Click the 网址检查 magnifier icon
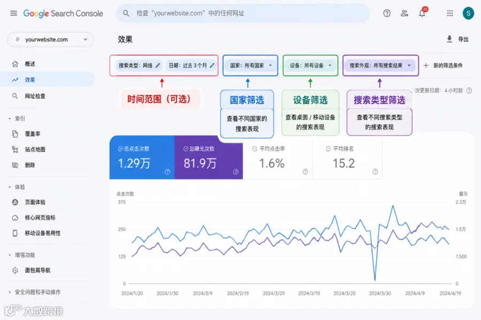The width and height of the screenshot is (481, 320). point(15,96)
